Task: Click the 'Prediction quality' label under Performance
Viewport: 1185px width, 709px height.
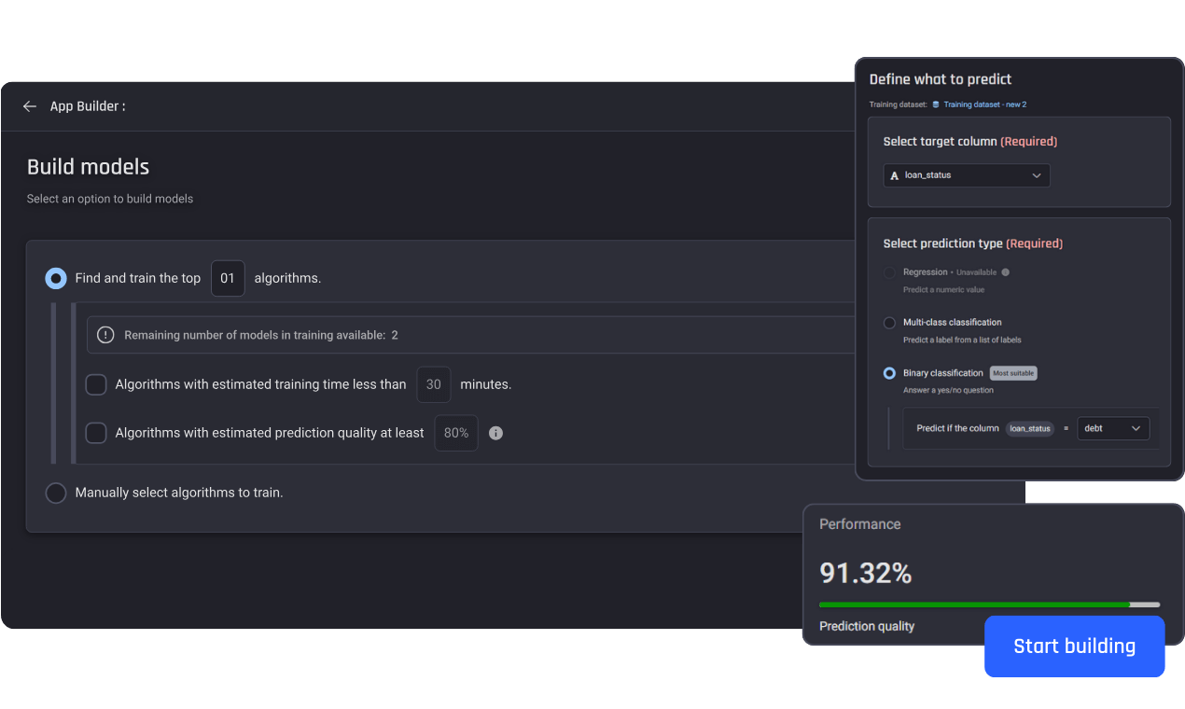Action: click(x=867, y=626)
